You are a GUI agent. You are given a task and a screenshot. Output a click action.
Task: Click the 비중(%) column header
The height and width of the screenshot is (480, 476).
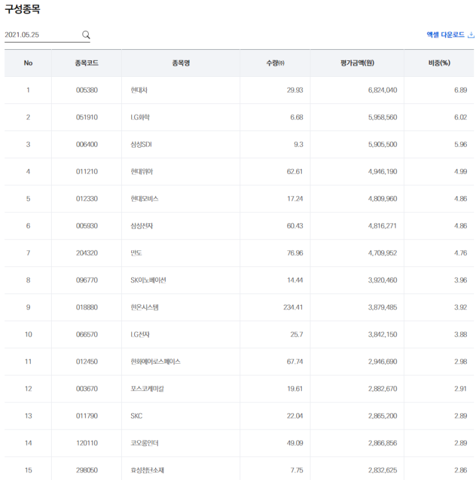(439, 63)
